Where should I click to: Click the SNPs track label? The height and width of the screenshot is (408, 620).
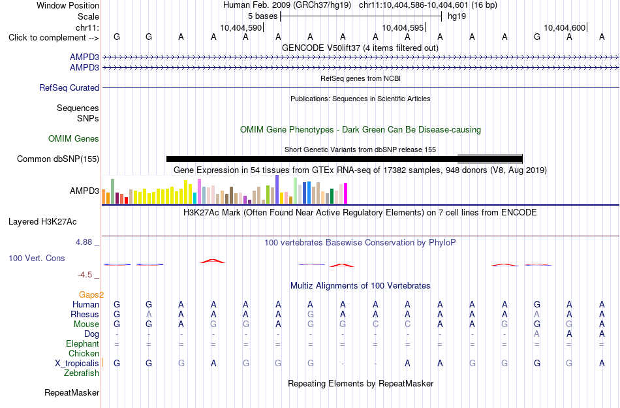(88, 118)
